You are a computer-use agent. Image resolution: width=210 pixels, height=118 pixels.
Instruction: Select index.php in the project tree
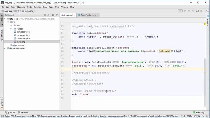[21, 42]
